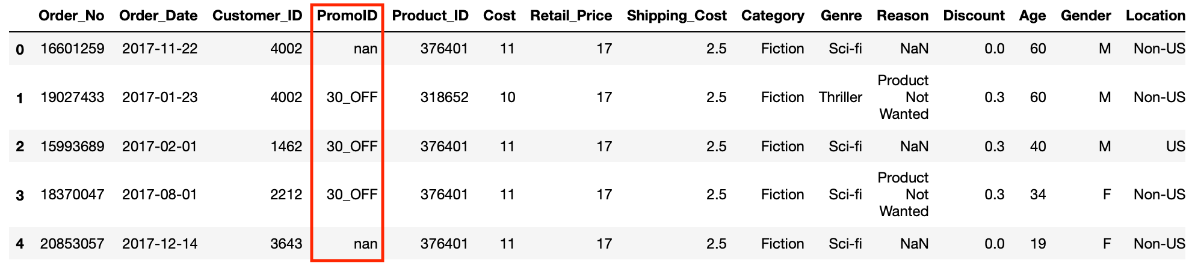
Task: Click the highlighted PromoID column header
Action: tap(347, 16)
